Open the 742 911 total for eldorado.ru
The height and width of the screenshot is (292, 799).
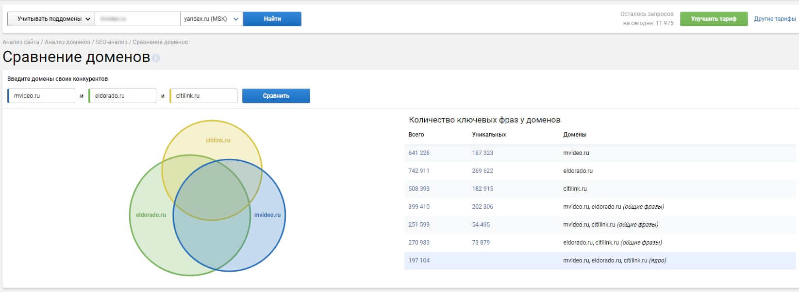(419, 171)
